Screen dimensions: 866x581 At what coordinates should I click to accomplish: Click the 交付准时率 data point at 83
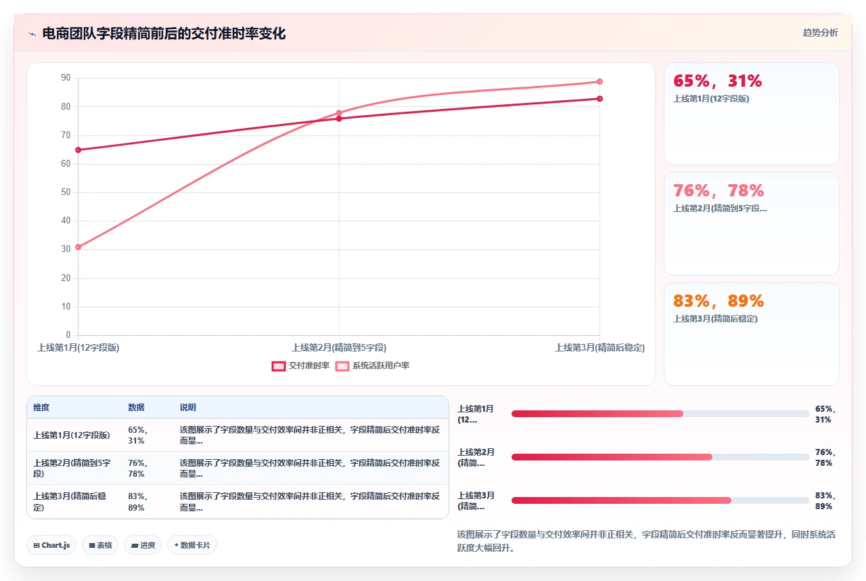(x=599, y=99)
